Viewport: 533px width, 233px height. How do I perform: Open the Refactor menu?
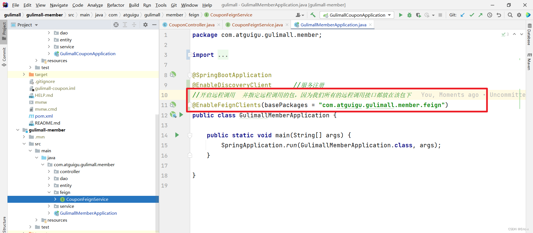pyautogui.click(x=116, y=5)
